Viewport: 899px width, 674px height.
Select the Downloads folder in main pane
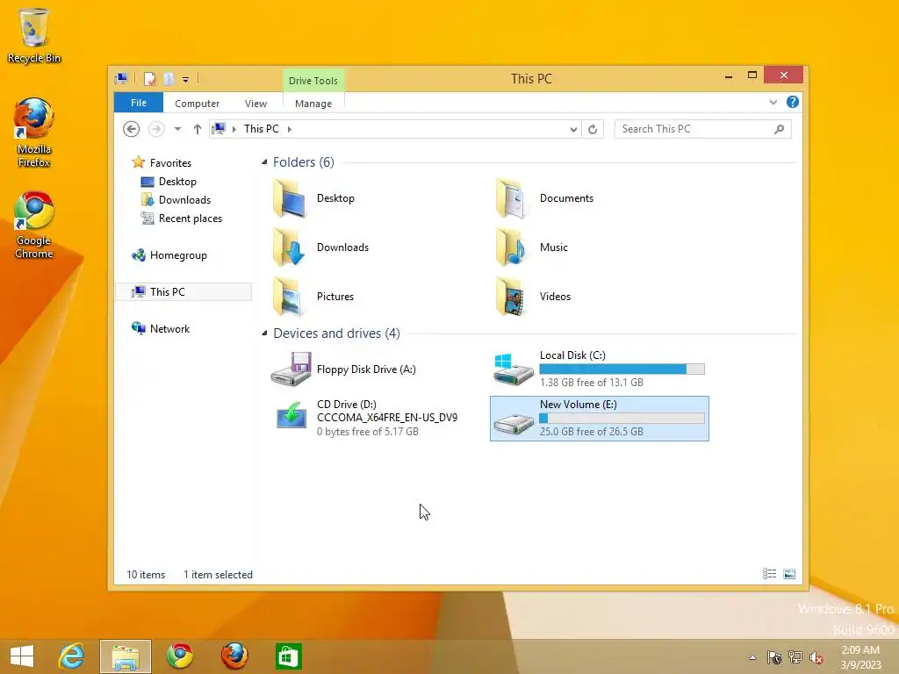(x=320, y=247)
